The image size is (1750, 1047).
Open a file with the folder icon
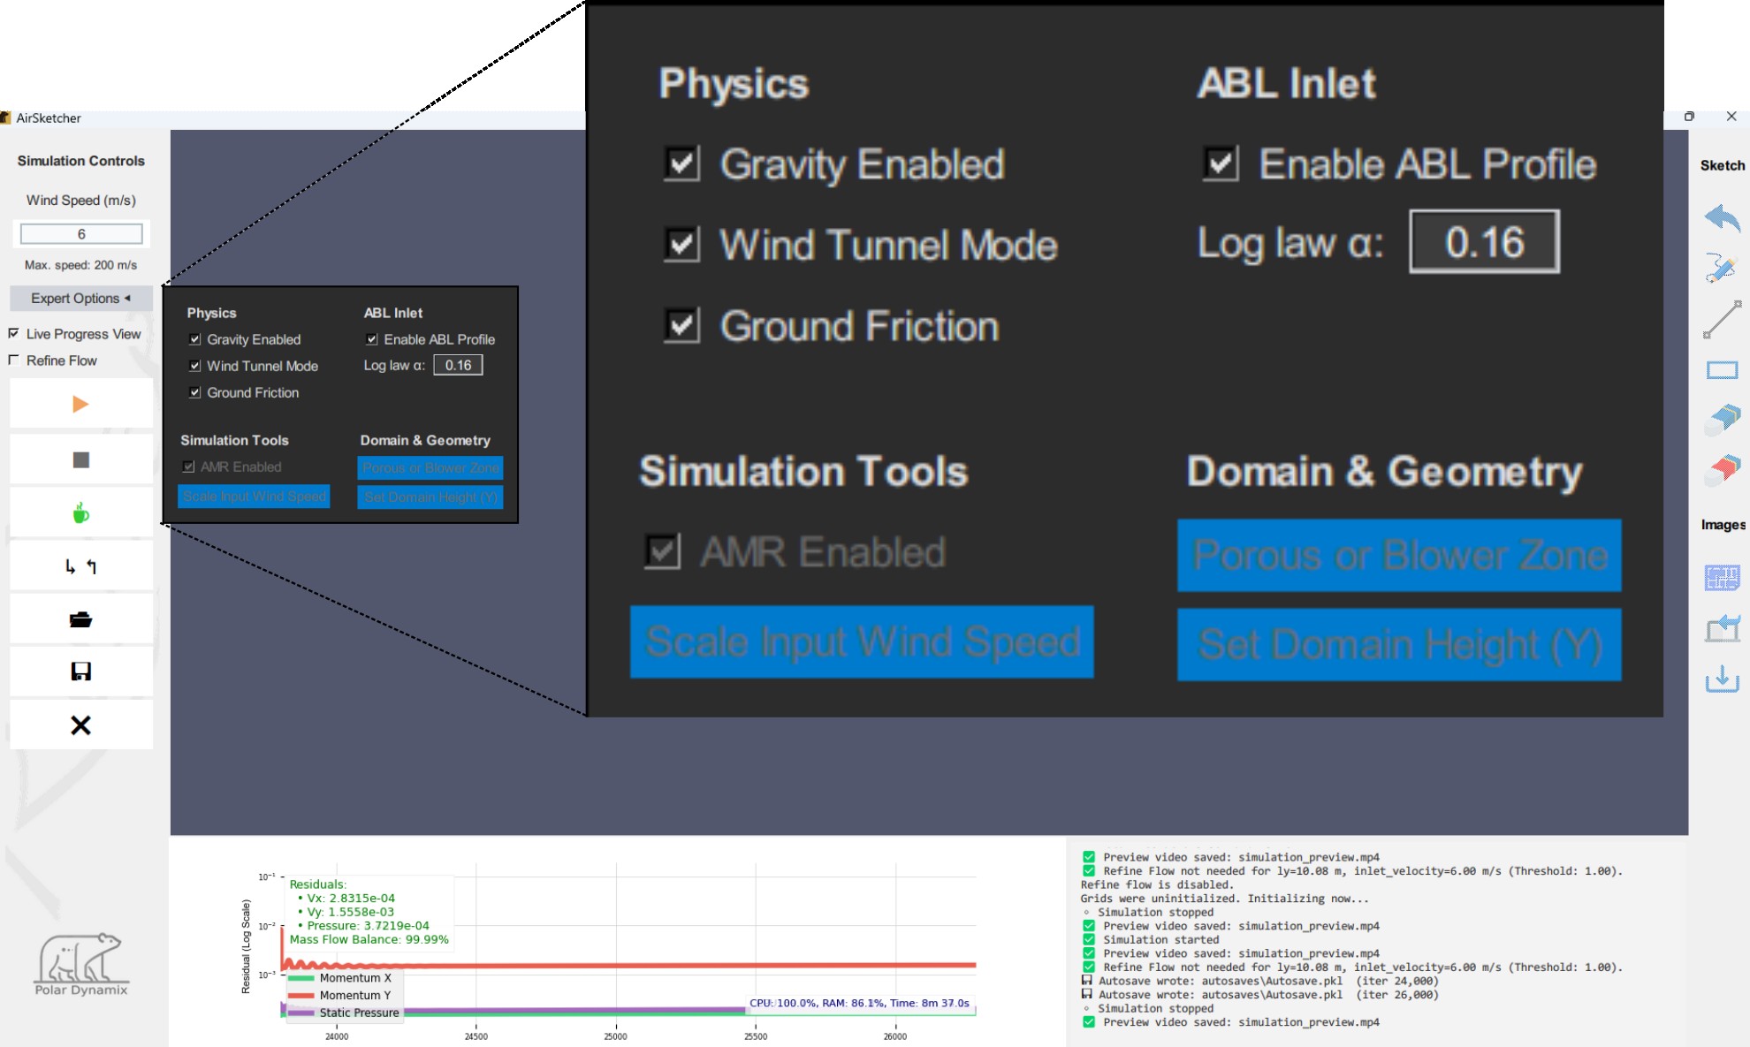(80, 619)
